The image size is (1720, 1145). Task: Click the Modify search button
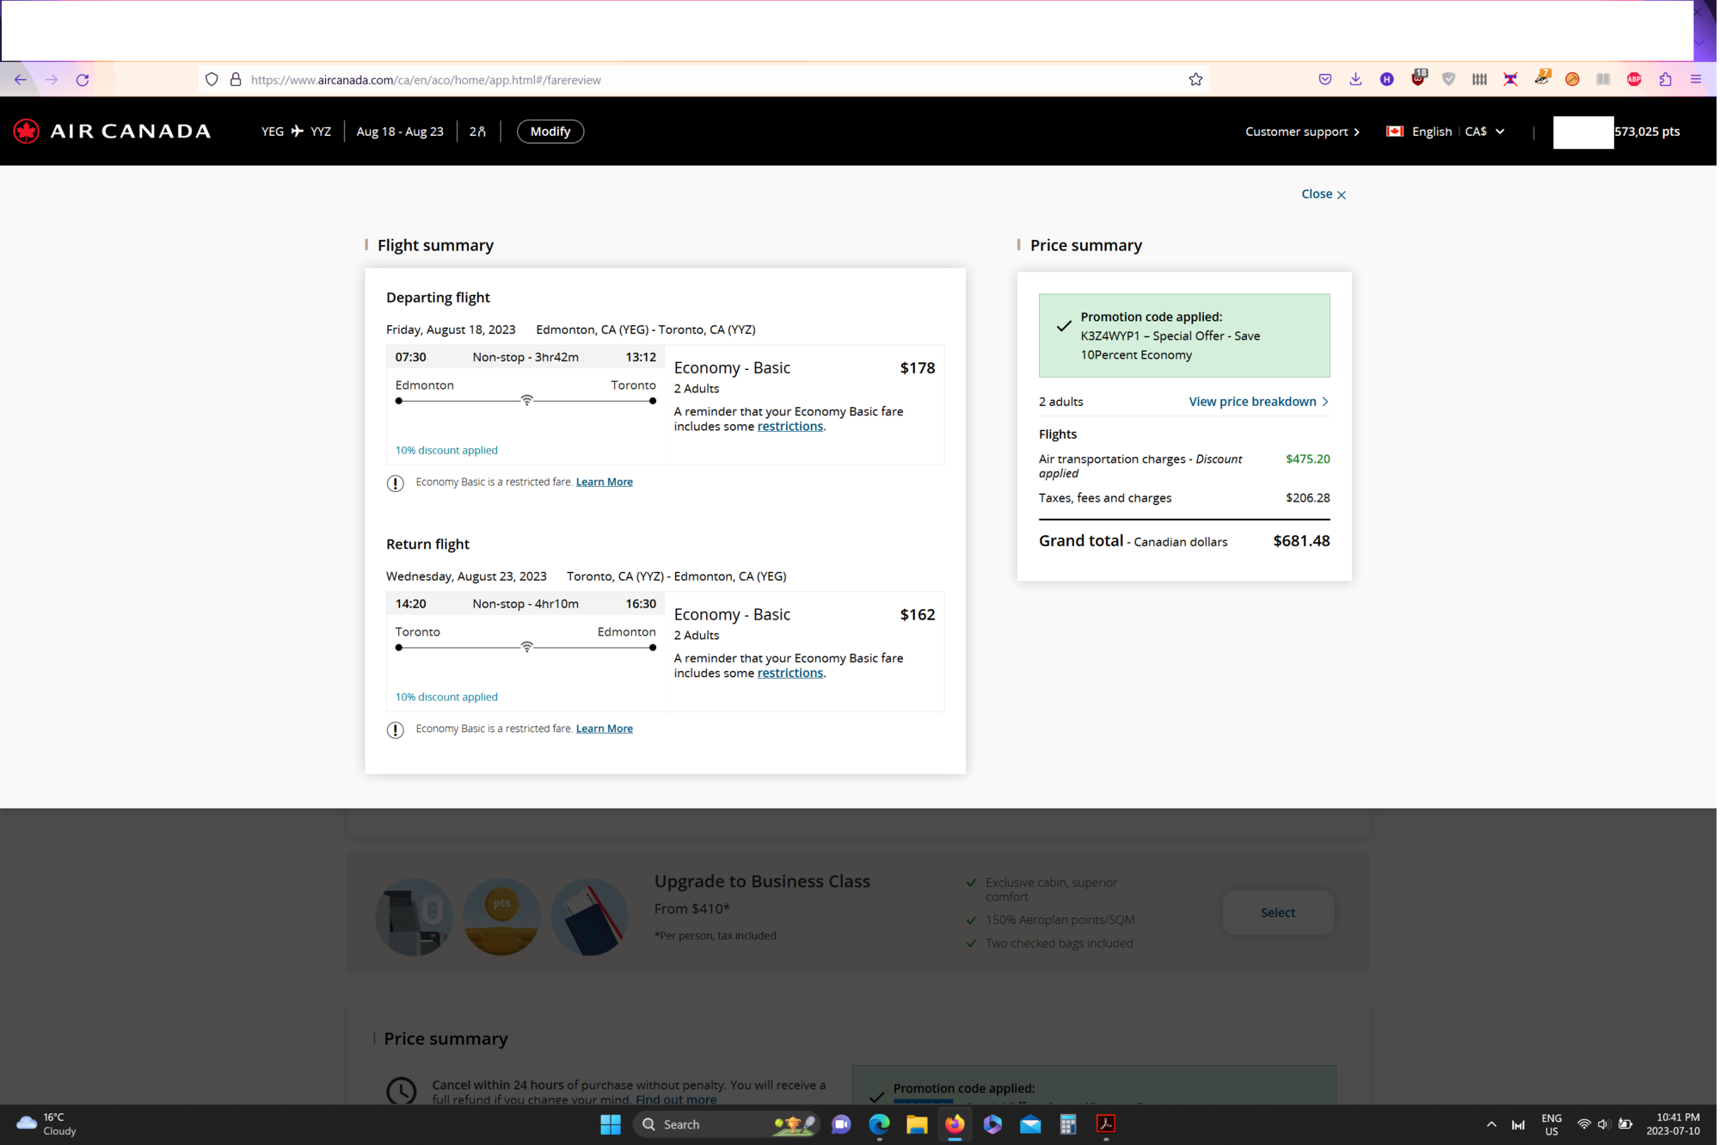[x=550, y=132]
